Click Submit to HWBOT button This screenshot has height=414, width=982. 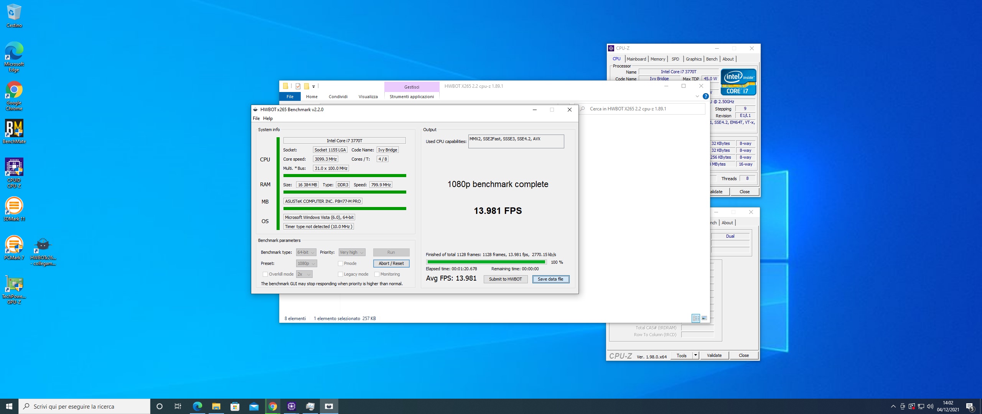pos(505,279)
